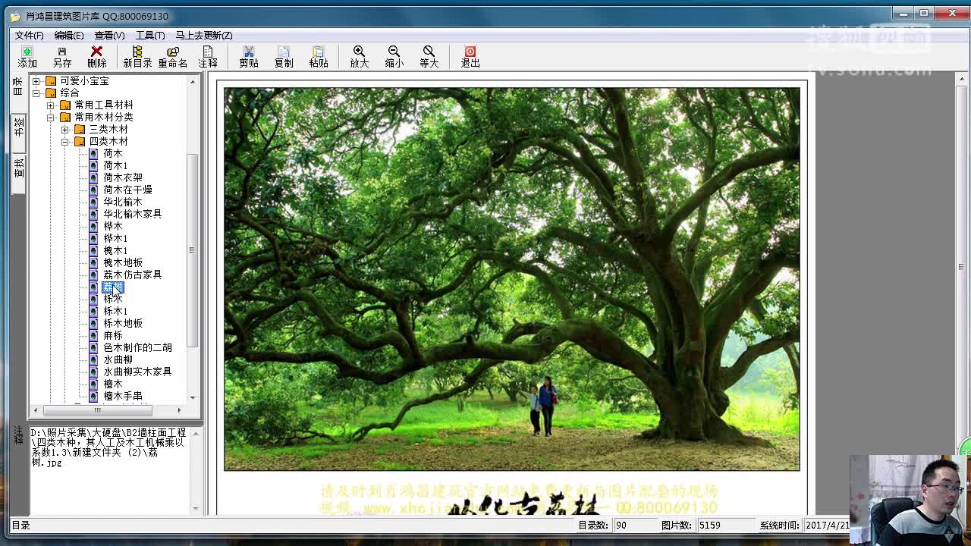Expand the 常用工具材料 folder
Screen dimensions: 971x546
click(50, 105)
